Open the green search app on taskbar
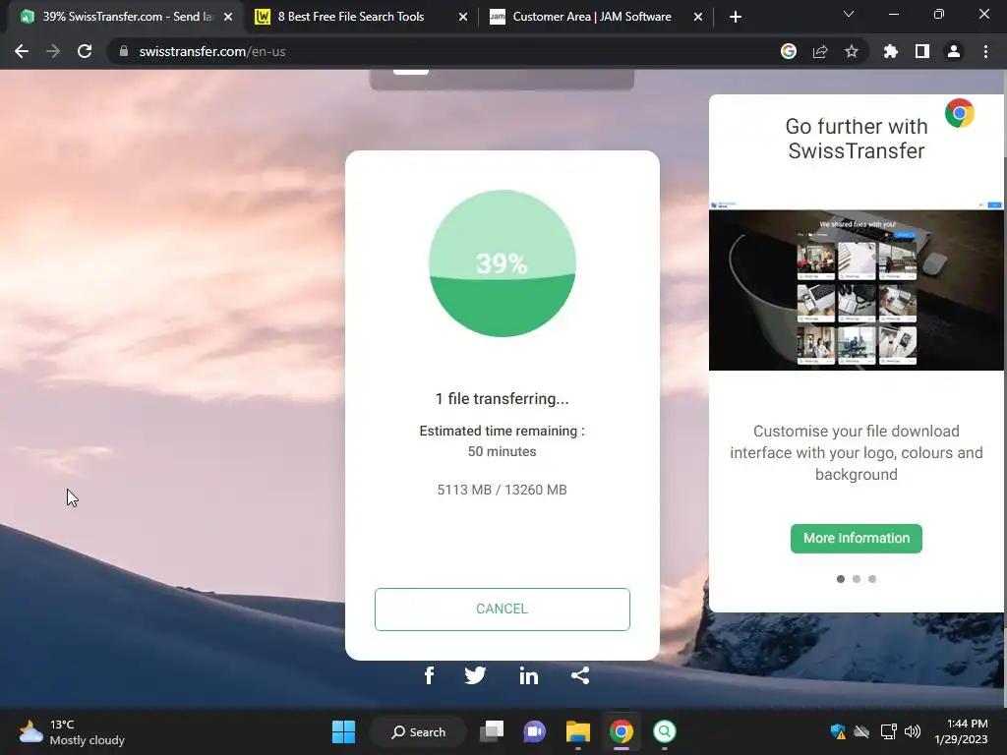This screenshot has height=755, width=1007. point(665,731)
